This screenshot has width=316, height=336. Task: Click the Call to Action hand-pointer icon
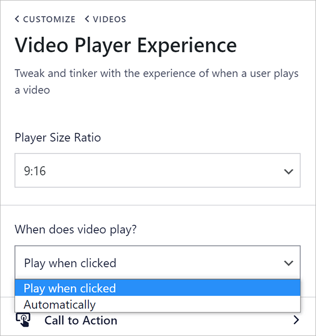tap(23, 320)
